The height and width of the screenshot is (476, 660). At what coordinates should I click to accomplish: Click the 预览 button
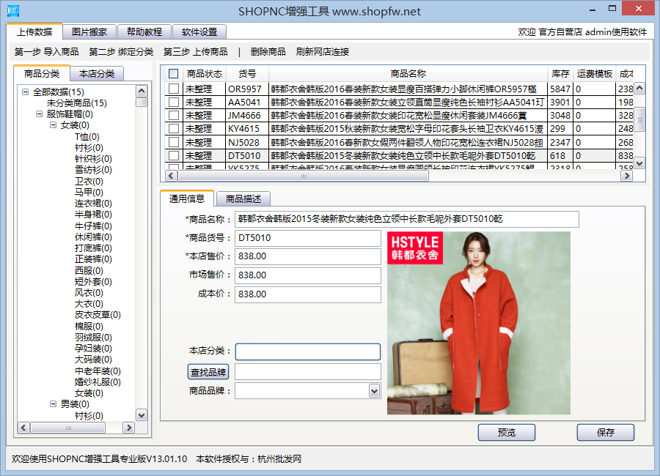pos(506,432)
